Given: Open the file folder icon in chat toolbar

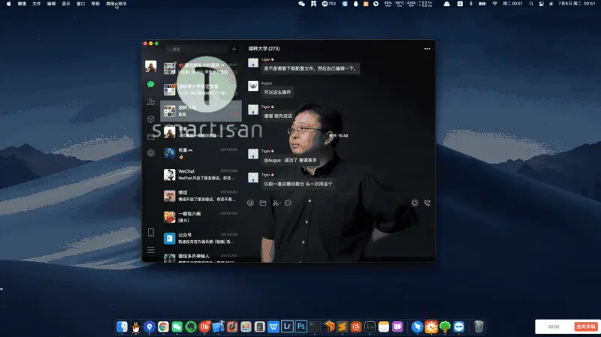Looking at the screenshot, I should 263,203.
